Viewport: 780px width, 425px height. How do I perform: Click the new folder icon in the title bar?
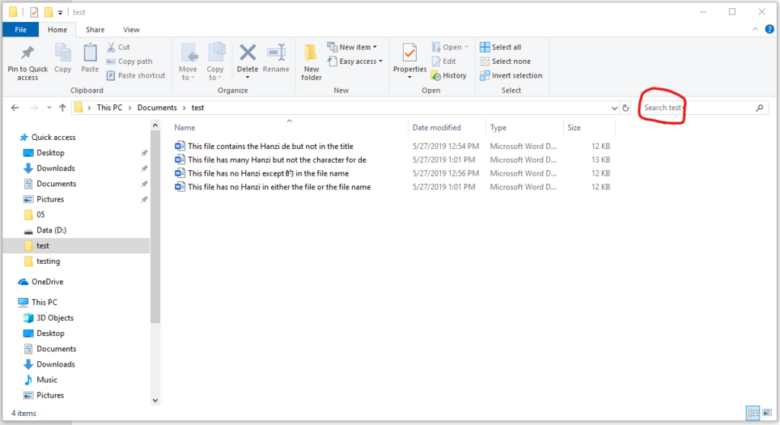click(48, 12)
